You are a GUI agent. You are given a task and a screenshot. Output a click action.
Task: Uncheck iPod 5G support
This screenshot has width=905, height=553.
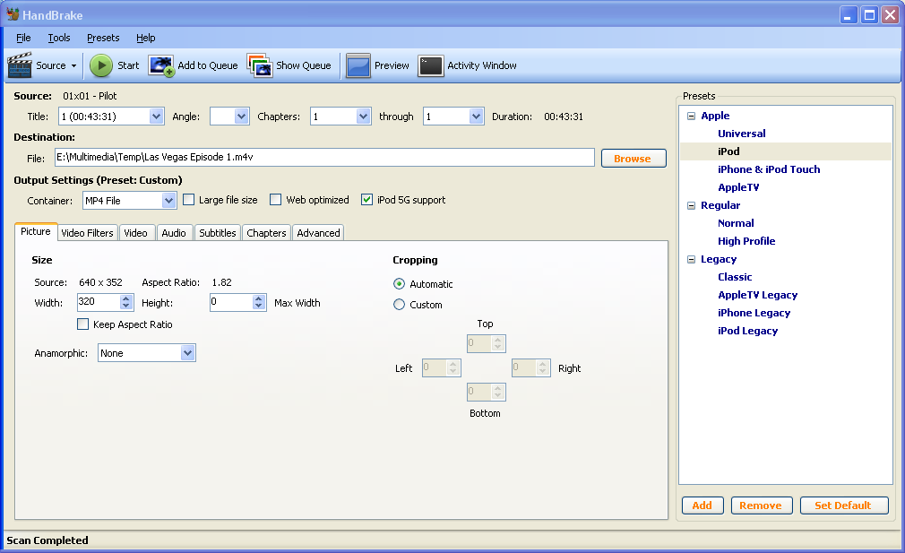[x=366, y=200]
